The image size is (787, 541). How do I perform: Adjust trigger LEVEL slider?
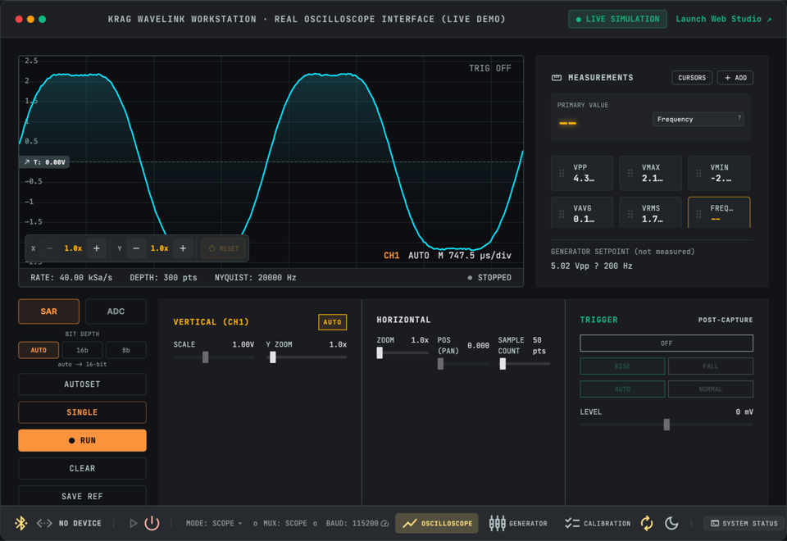coord(666,425)
